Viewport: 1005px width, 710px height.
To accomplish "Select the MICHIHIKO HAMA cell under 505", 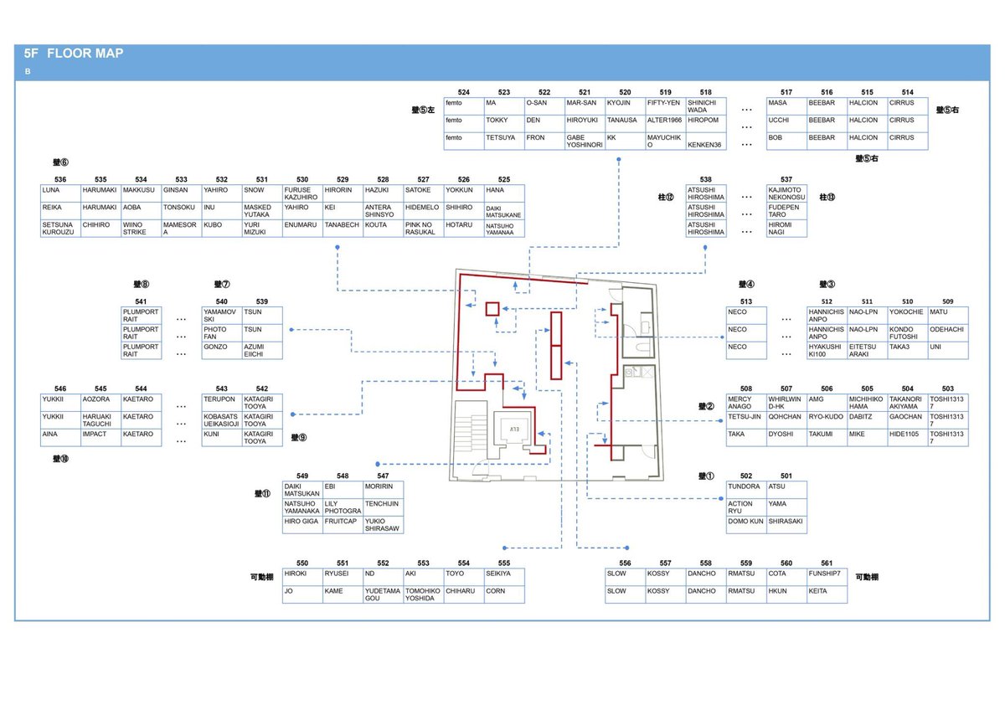I will 868,404.
